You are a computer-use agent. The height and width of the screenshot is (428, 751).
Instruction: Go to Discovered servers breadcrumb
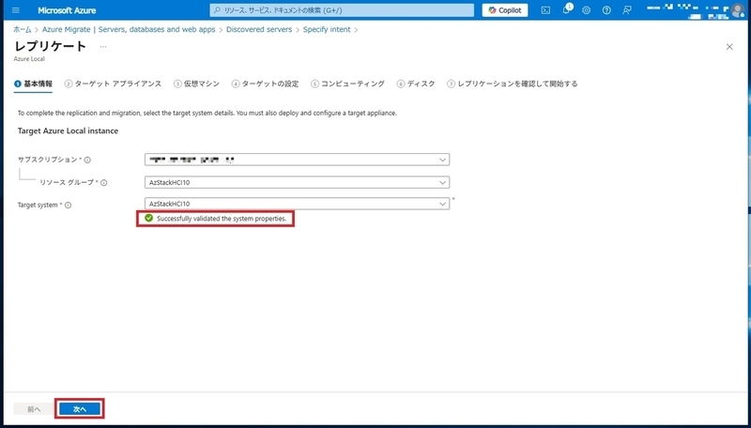tap(259, 29)
